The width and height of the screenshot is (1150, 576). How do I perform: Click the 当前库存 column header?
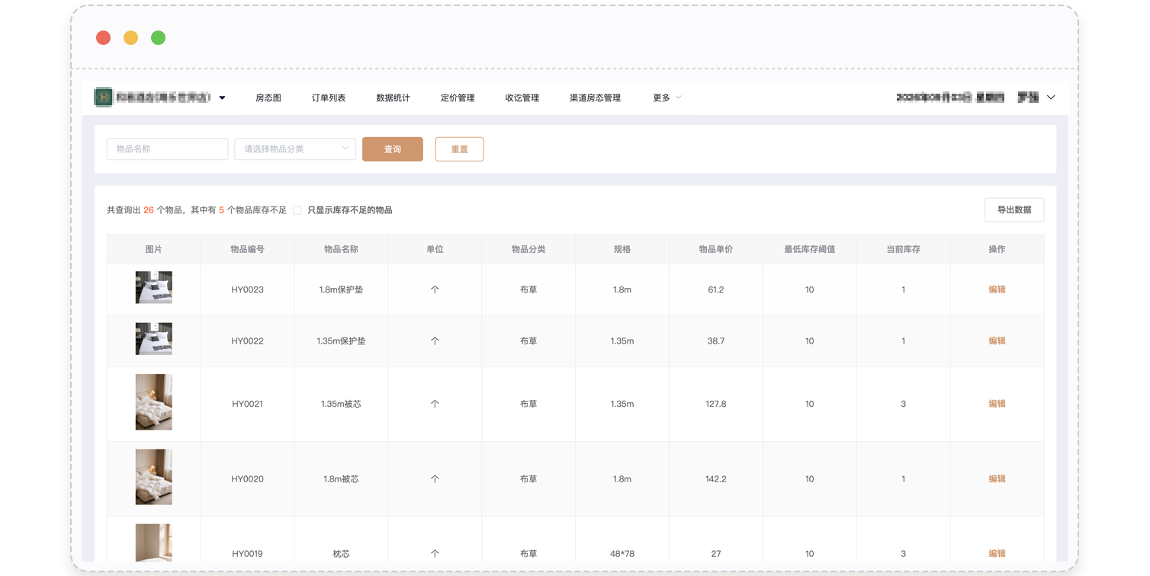pyautogui.click(x=903, y=249)
